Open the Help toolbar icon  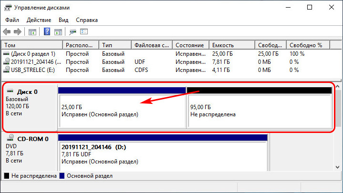[47, 32]
